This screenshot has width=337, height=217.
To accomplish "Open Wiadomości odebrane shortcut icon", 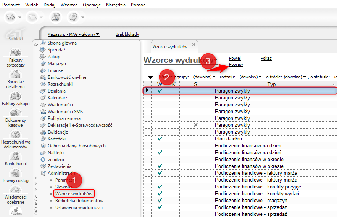I will pos(16,190).
